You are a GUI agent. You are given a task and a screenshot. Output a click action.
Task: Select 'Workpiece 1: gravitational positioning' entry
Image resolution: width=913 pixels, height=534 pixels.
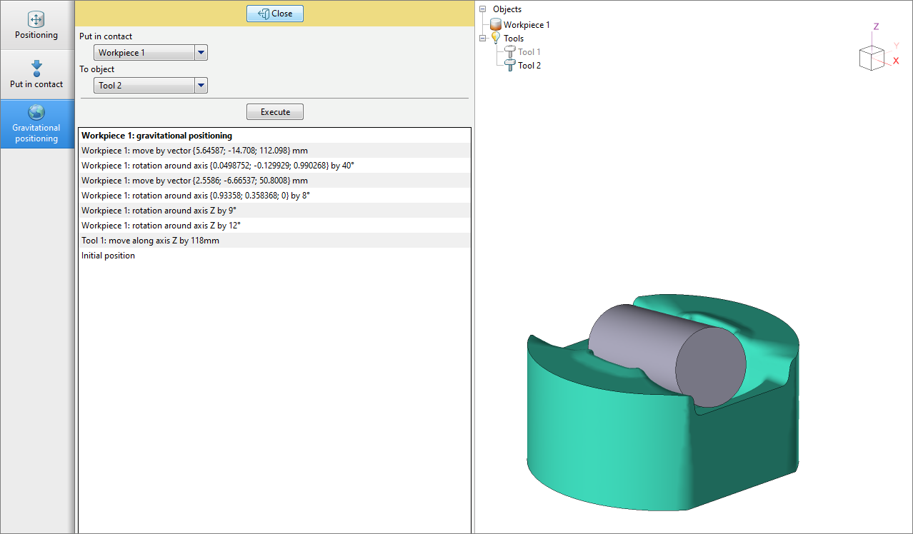point(156,135)
